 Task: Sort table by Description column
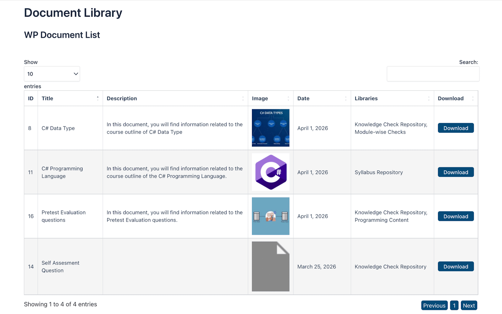click(x=175, y=98)
